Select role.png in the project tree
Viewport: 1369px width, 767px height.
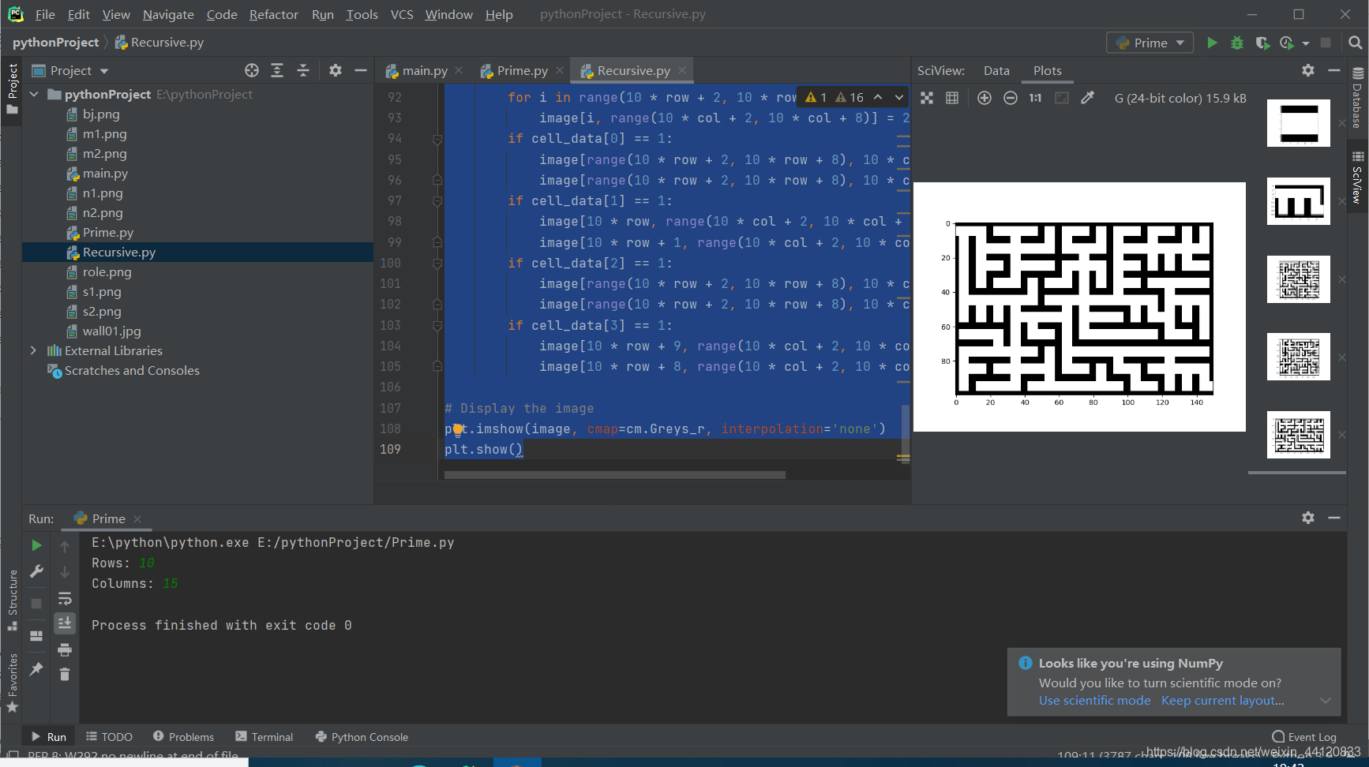(107, 272)
